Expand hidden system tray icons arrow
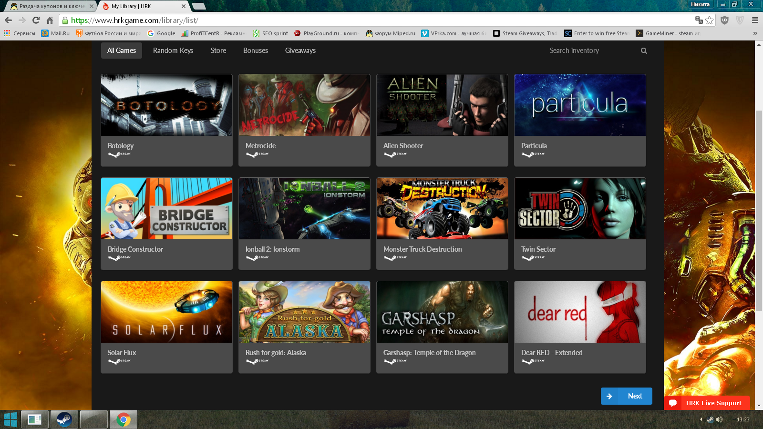Viewport: 763px width, 429px height. click(701, 419)
